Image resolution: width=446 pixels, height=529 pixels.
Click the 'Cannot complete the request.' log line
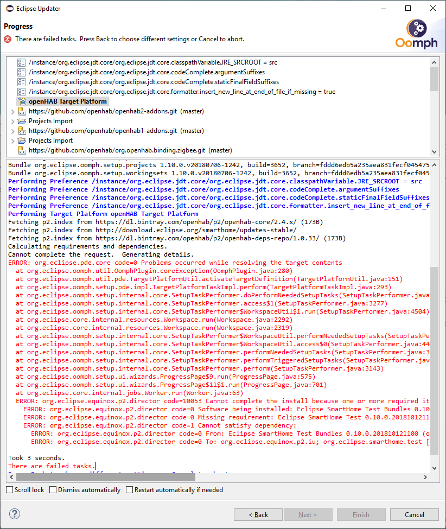coord(101,254)
